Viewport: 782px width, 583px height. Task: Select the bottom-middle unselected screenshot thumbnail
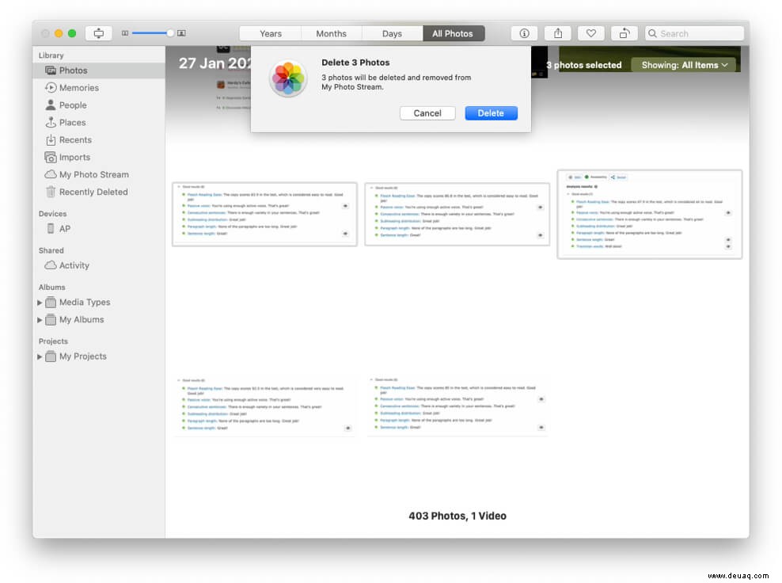[x=457, y=406]
